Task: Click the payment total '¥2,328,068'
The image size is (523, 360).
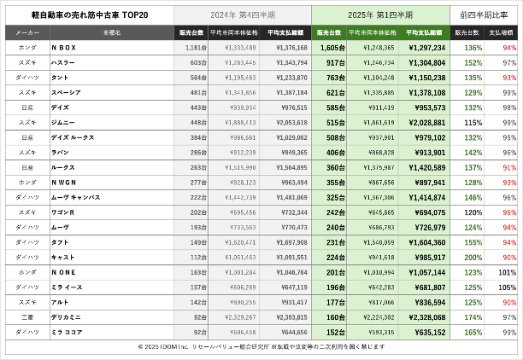Action: coord(427,317)
